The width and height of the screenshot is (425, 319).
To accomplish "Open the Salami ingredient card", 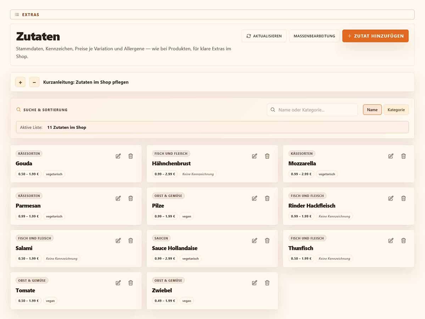I will [76, 248].
